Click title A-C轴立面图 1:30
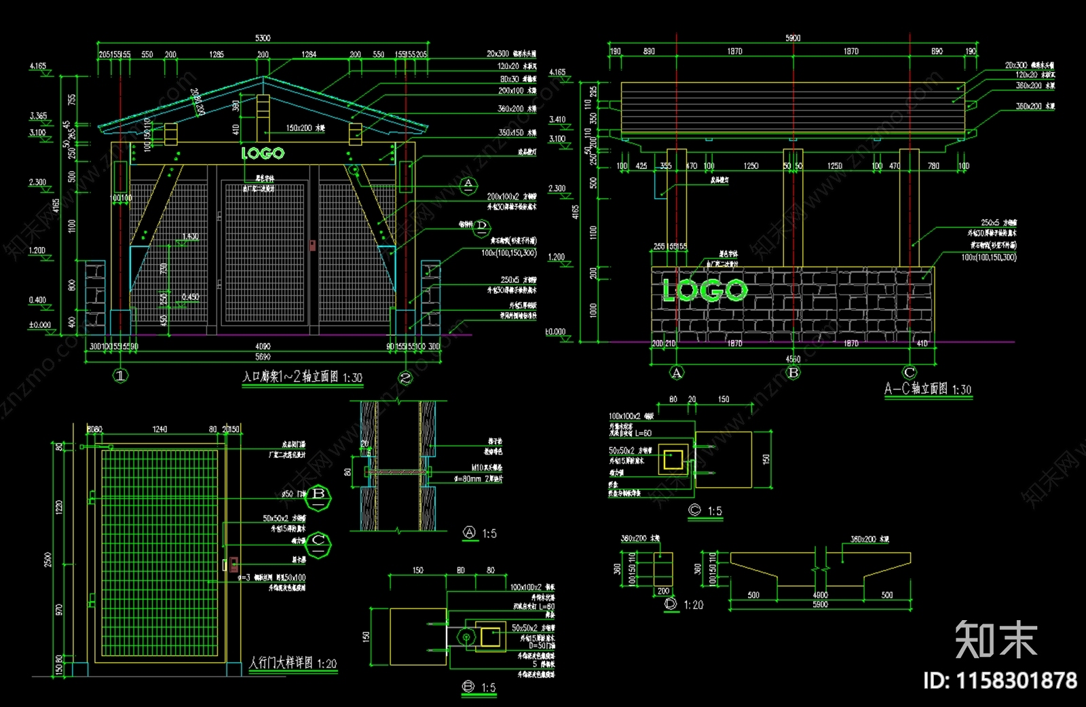The image size is (1086, 707). click(928, 389)
